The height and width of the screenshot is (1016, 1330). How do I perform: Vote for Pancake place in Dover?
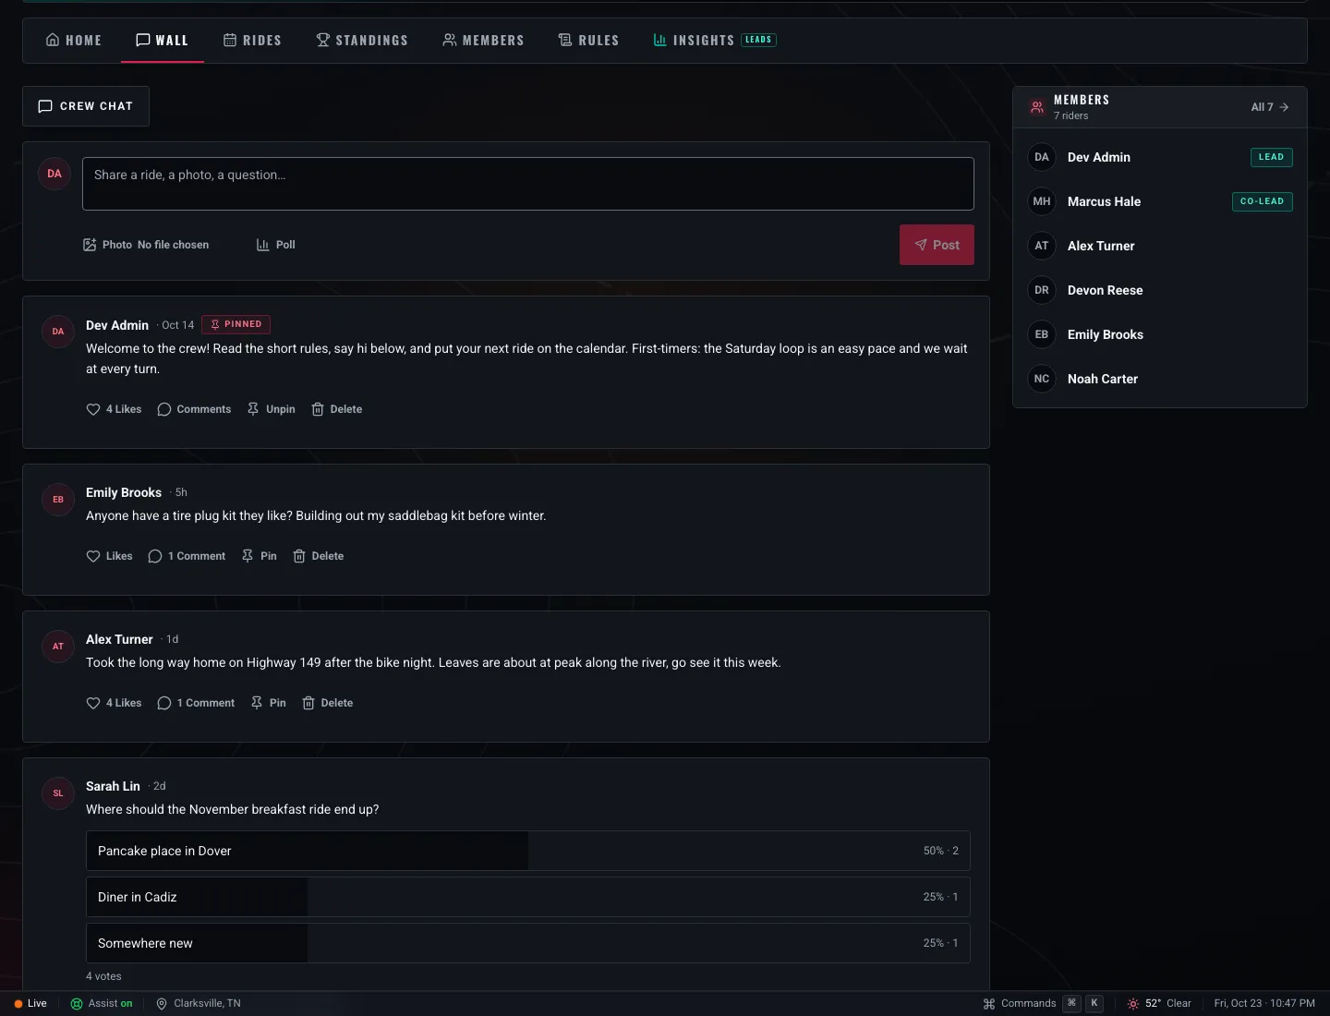click(x=528, y=851)
